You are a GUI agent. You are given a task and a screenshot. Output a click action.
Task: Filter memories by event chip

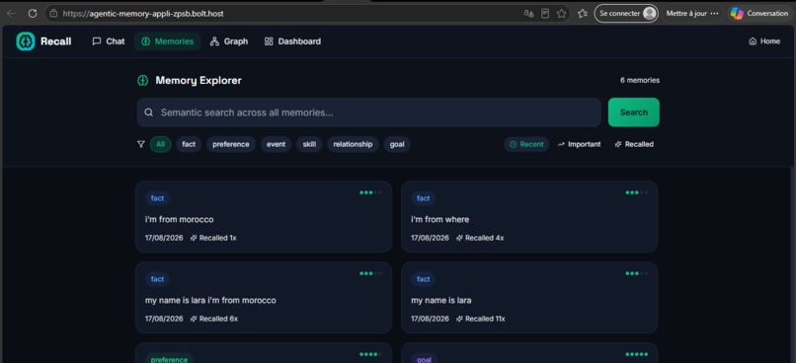277,144
